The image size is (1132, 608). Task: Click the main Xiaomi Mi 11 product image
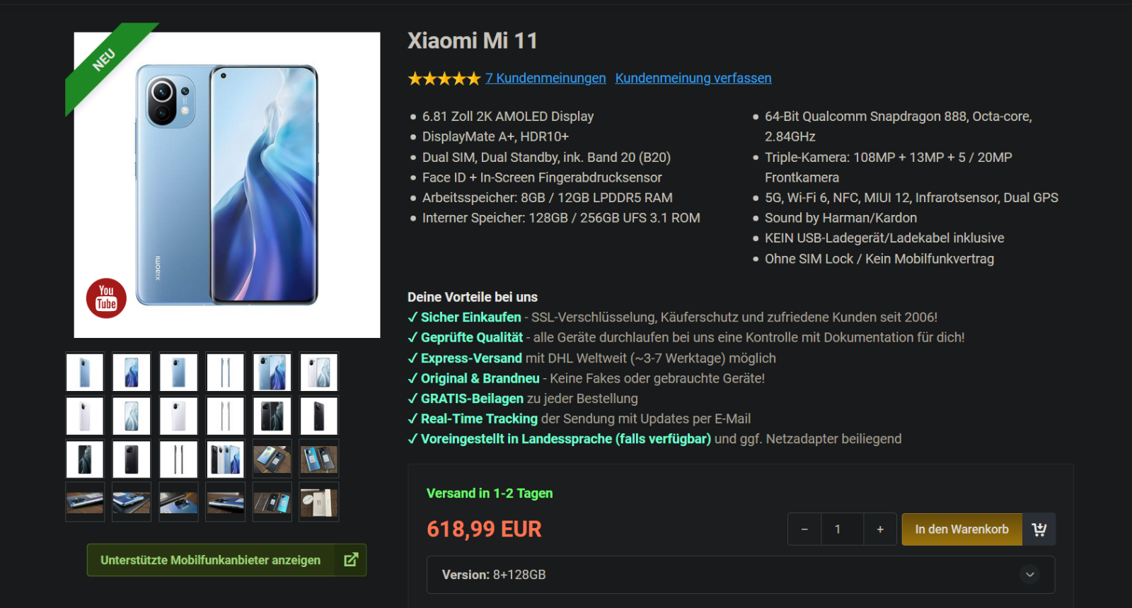click(x=227, y=185)
